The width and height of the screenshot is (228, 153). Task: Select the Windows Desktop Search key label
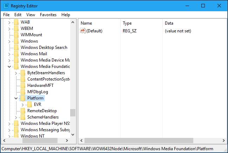[x=44, y=47]
